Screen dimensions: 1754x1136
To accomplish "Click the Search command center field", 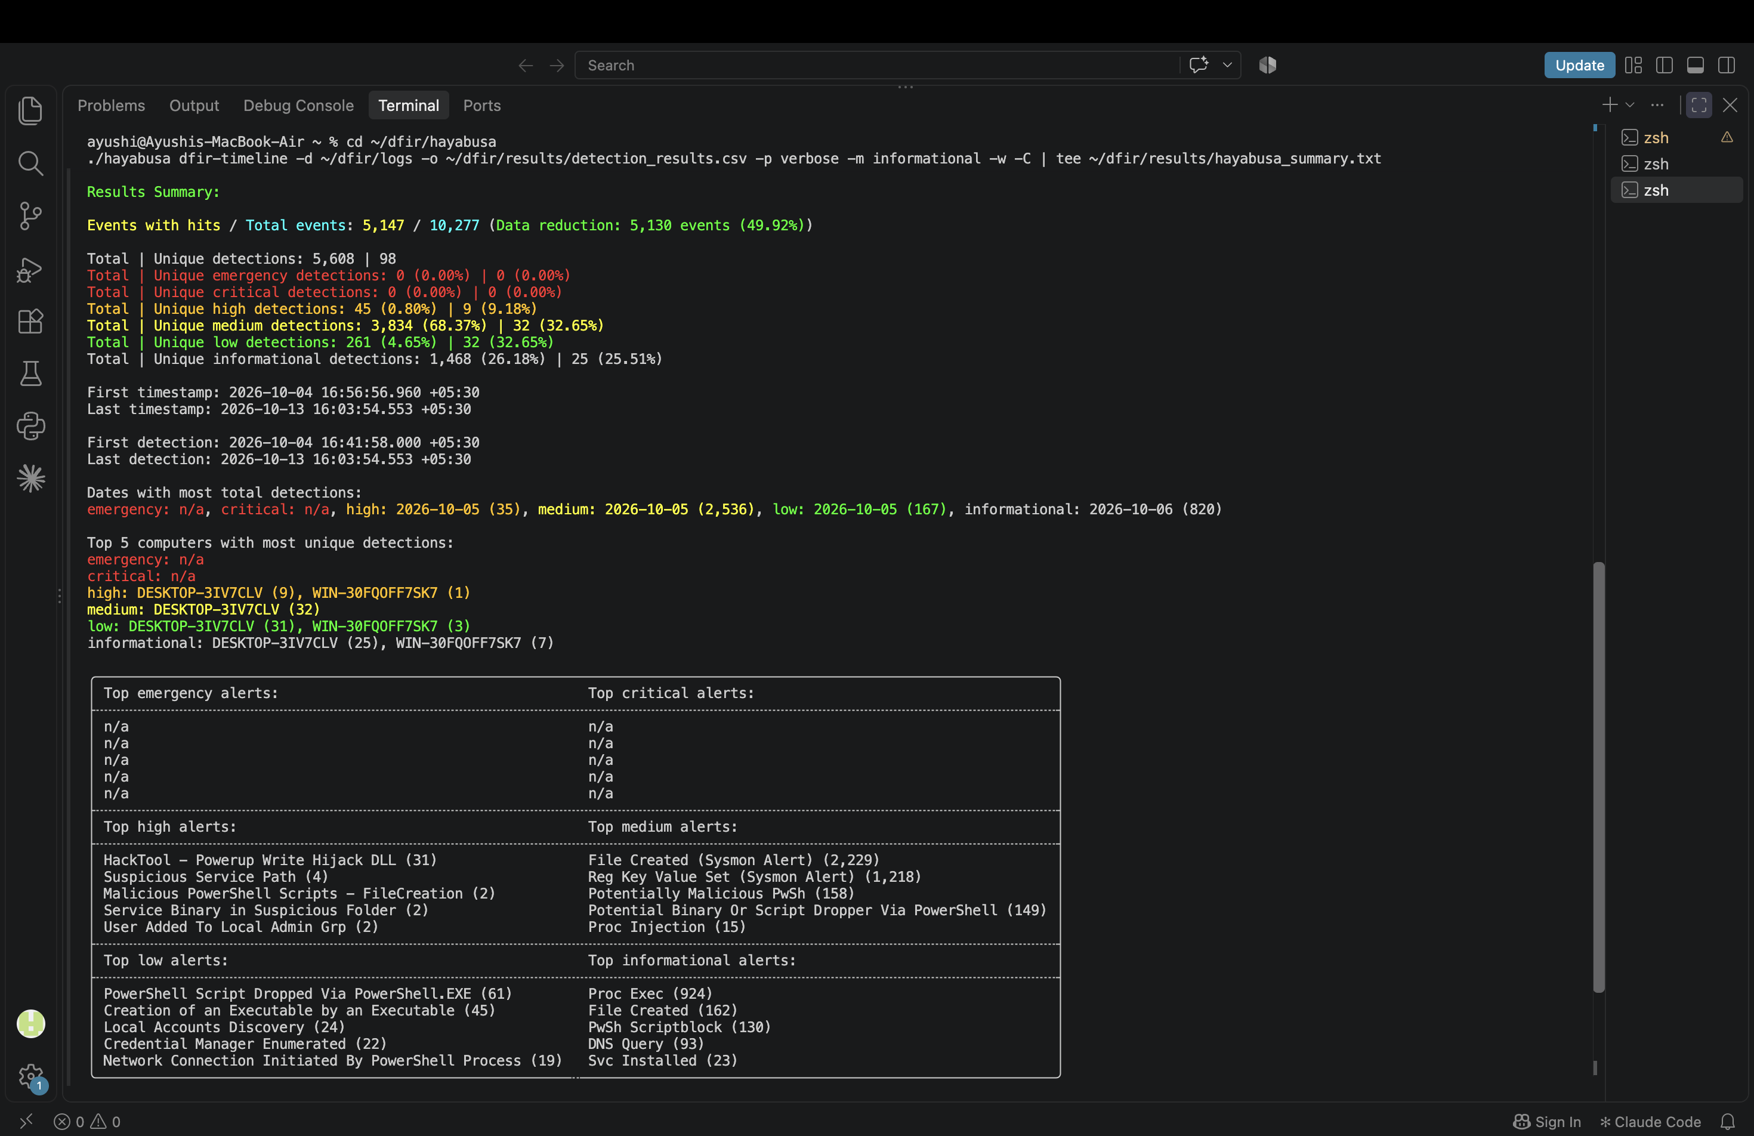I will pyautogui.click(x=878, y=65).
